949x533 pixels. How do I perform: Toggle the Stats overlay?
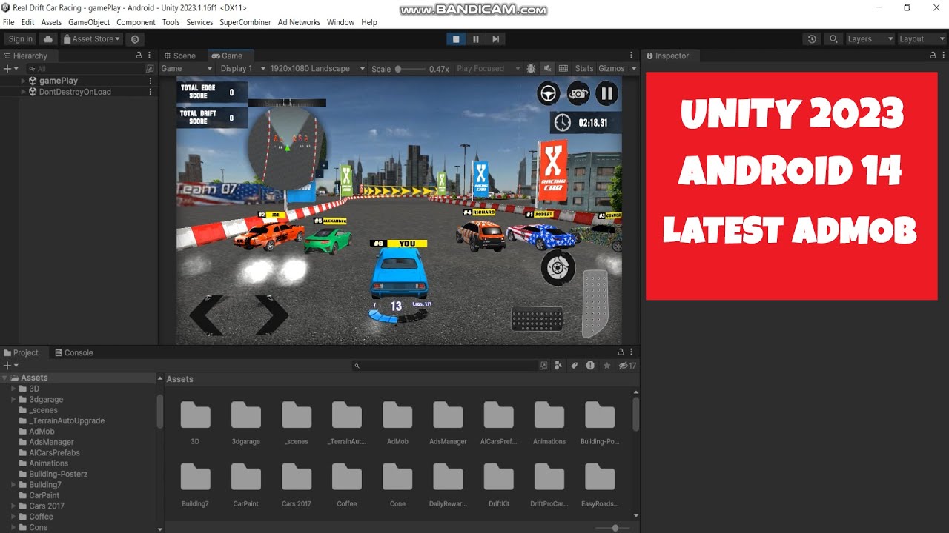(584, 68)
